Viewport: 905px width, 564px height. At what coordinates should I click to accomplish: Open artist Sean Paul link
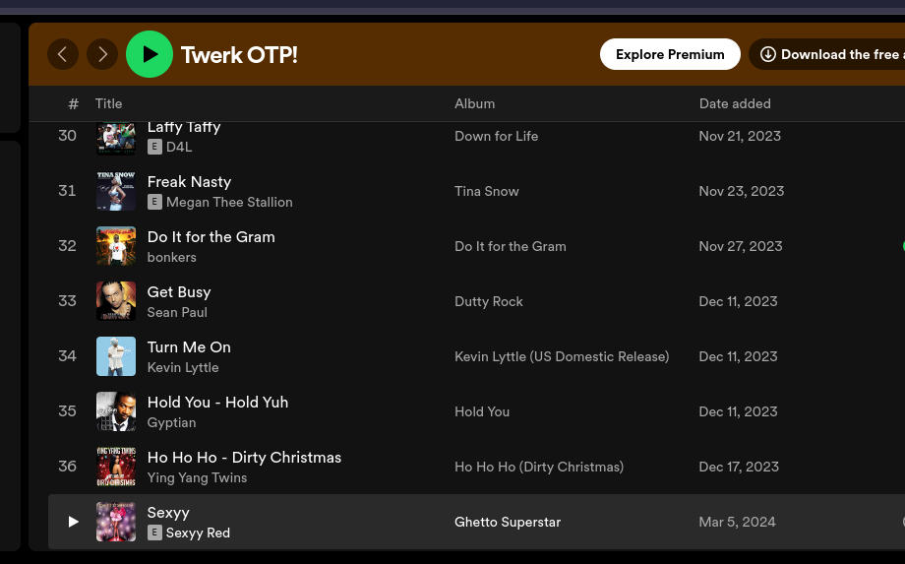[177, 312]
